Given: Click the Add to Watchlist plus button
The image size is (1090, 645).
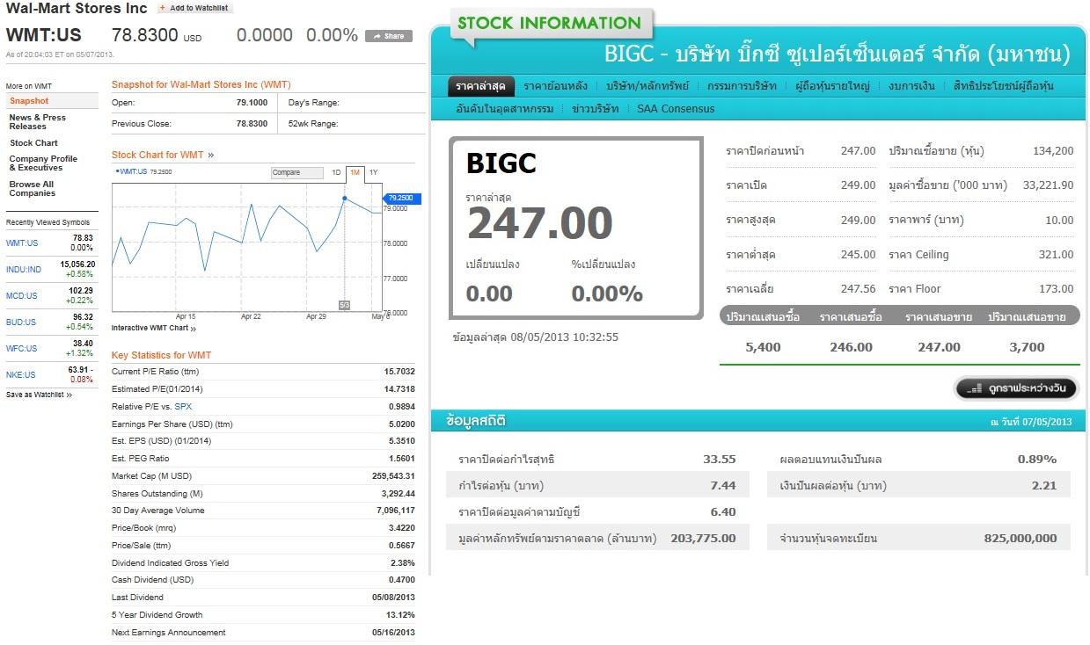Looking at the screenshot, I should 194,8.
